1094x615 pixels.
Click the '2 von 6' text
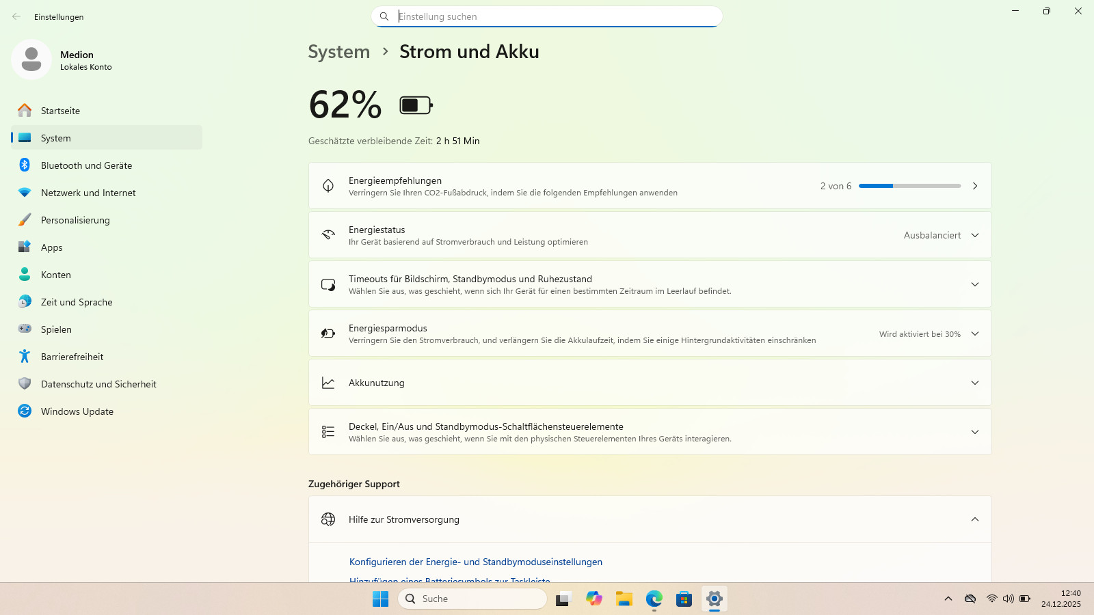(x=836, y=186)
